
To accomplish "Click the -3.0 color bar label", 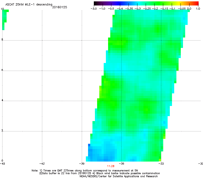I will click(x=94, y=9).
